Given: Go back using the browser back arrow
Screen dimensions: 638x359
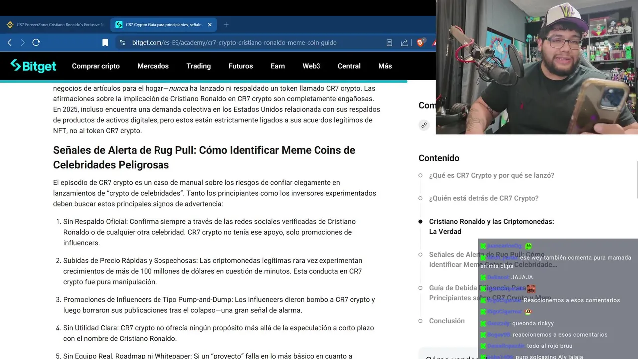Looking at the screenshot, I should tap(10, 43).
